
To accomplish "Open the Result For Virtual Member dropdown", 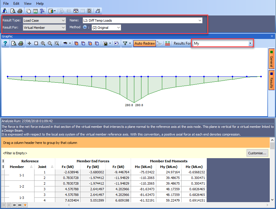I will click(x=44, y=28).
